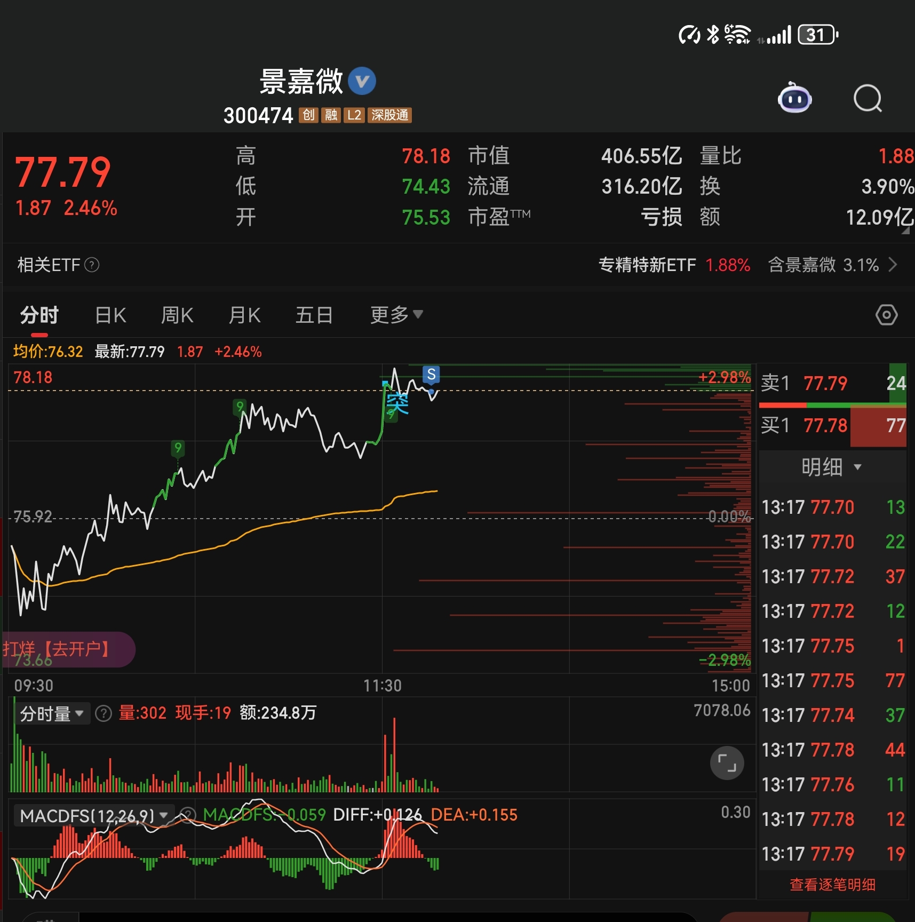Tap the 市盈TTM 亏损 value
The image size is (915, 922).
(x=661, y=217)
